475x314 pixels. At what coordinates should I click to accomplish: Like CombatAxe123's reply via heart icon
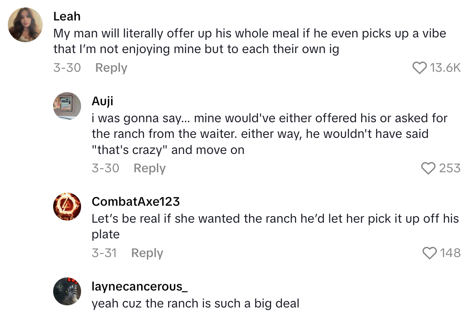pos(430,253)
